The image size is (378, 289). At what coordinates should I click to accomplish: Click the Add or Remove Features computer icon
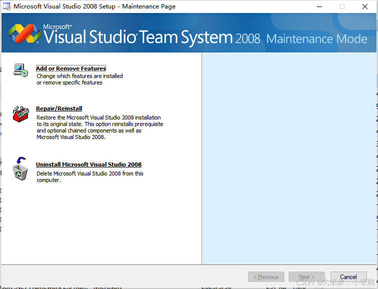coord(20,70)
